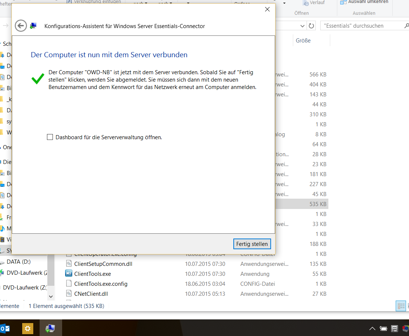The height and width of the screenshot is (336, 409).
Task: Click the navigation pane scroll down arrow
Action: tap(51, 296)
